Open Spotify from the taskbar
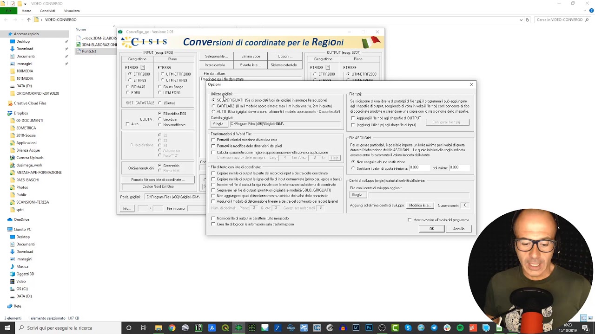Image resolution: width=595 pixels, height=334 pixels. pos(460,328)
